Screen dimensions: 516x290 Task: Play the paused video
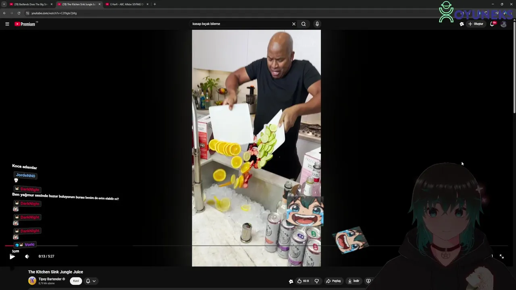click(12, 256)
